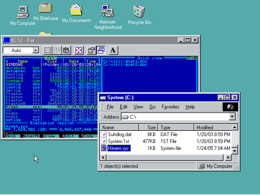Select the Suhdlog.dat file name
This screenshot has height=195, width=260.
[x=119, y=134]
